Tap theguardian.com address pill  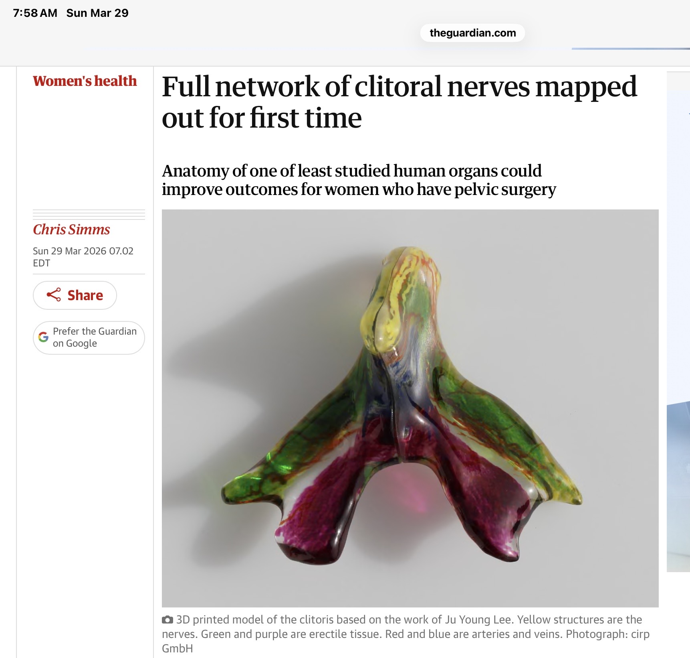coord(472,33)
